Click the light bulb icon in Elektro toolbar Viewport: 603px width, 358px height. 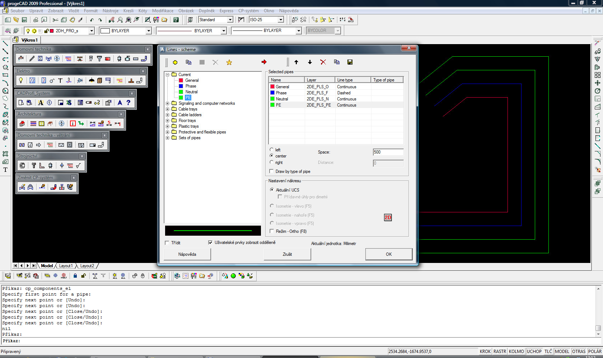coord(21,80)
